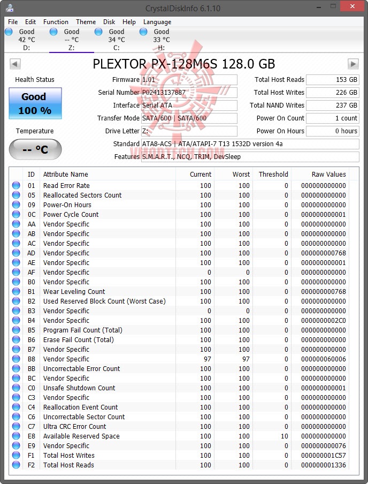
Task: Click the Power On Count 1 count value
Action: (332, 118)
